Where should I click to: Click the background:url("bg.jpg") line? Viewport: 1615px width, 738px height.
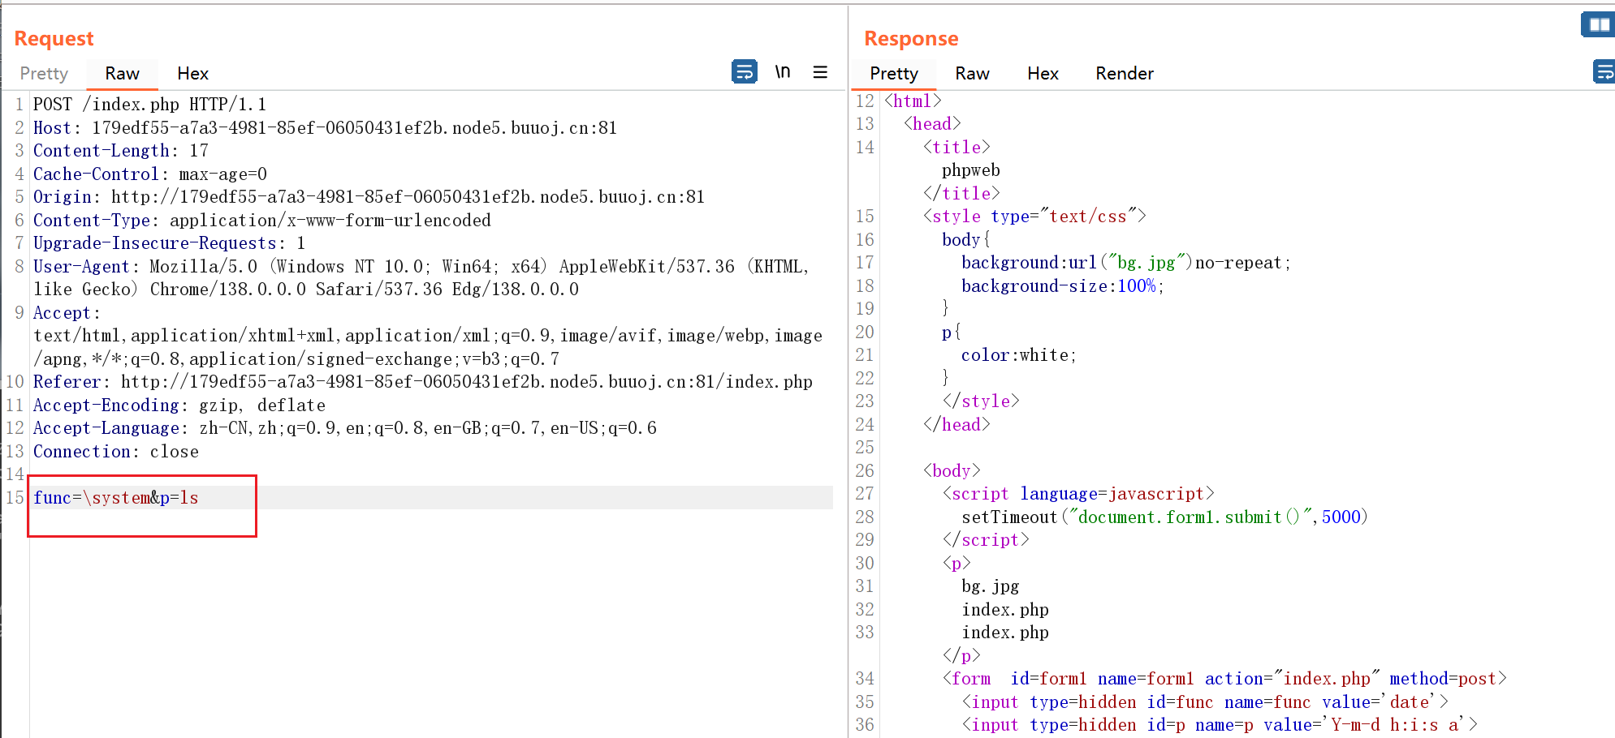(x=1125, y=263)
